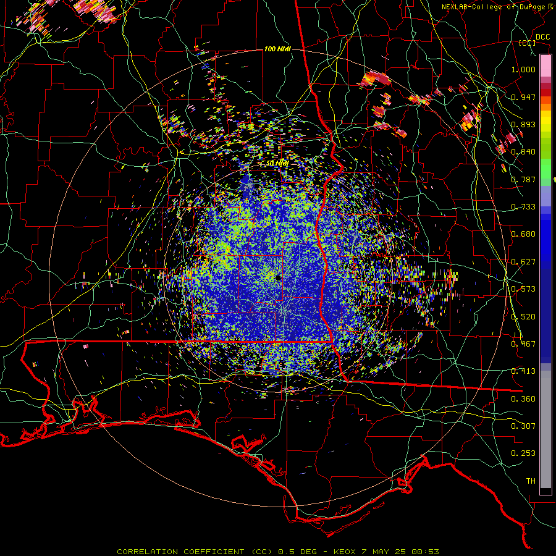Click the 0.467 scale value
The width and height of the screenshot is (556, 556).
click(x=523, y=344)
